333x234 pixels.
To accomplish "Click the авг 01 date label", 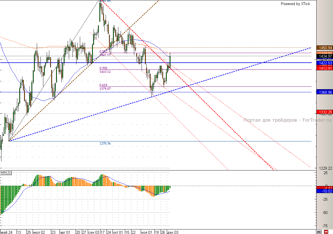I will [x=65, y=232].
